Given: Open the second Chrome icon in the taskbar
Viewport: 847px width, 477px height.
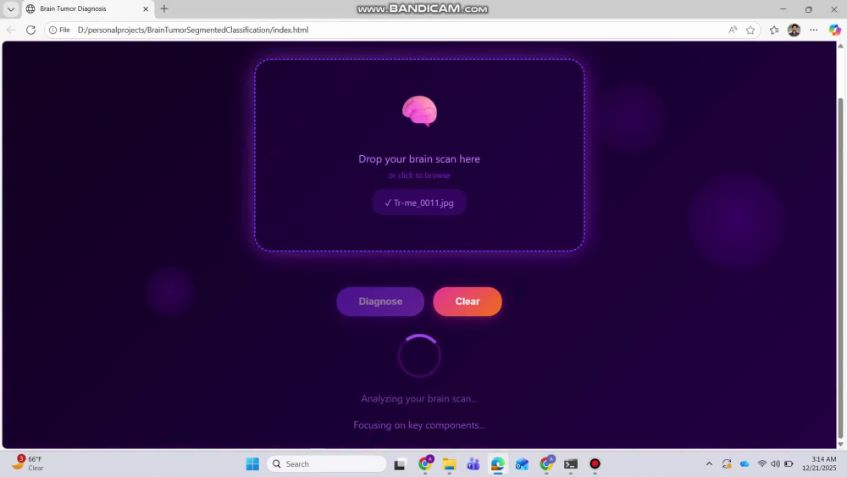Looking at the screenshot, I should (546, 463).
